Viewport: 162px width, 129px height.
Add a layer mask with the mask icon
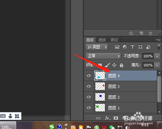tap(116, 118)
